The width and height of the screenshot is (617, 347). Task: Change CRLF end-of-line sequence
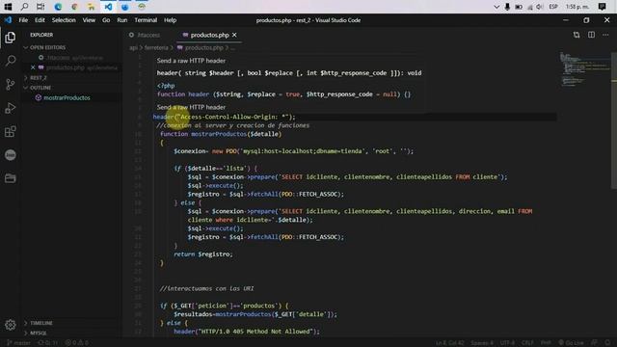click(x=527, y=343)
